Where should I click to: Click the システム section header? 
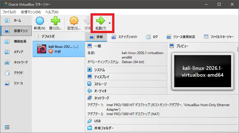pos(126,70)
